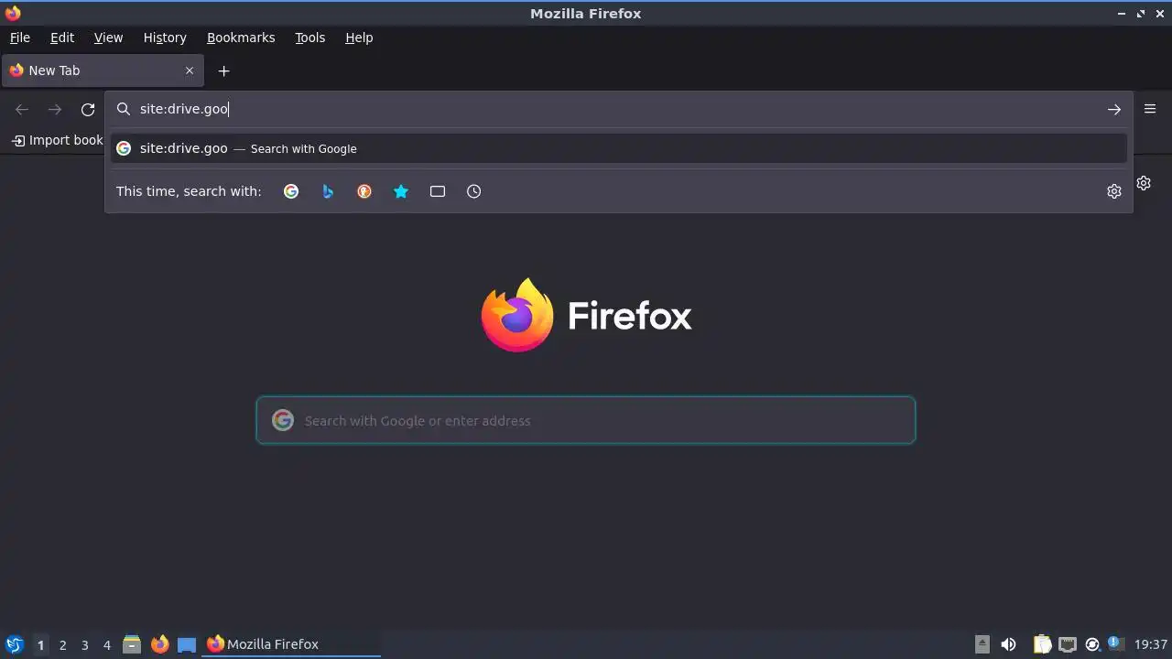The image size is (1172, 659).
Task: Click the new tab page search box
Action: [x=586, y=420]
